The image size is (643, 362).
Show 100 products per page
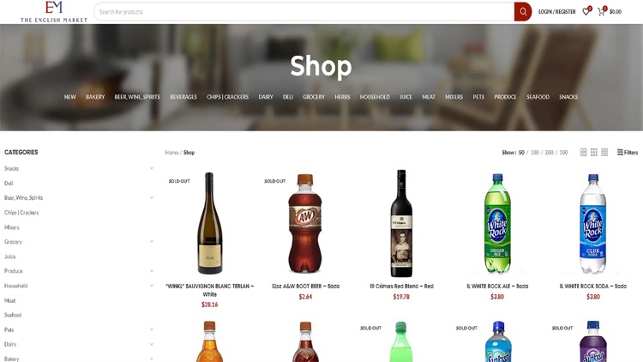coord(535,153)
